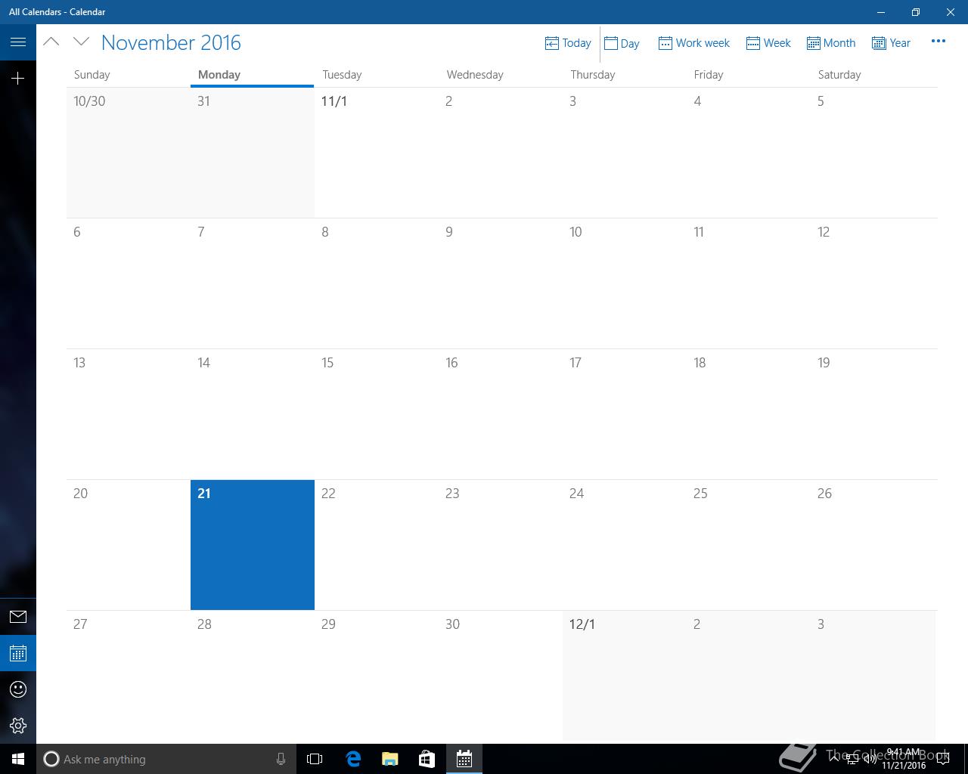Select November 18 cell

749,414
